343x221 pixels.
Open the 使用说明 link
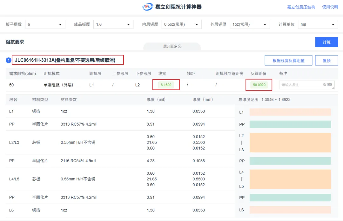tap(330, 7)
